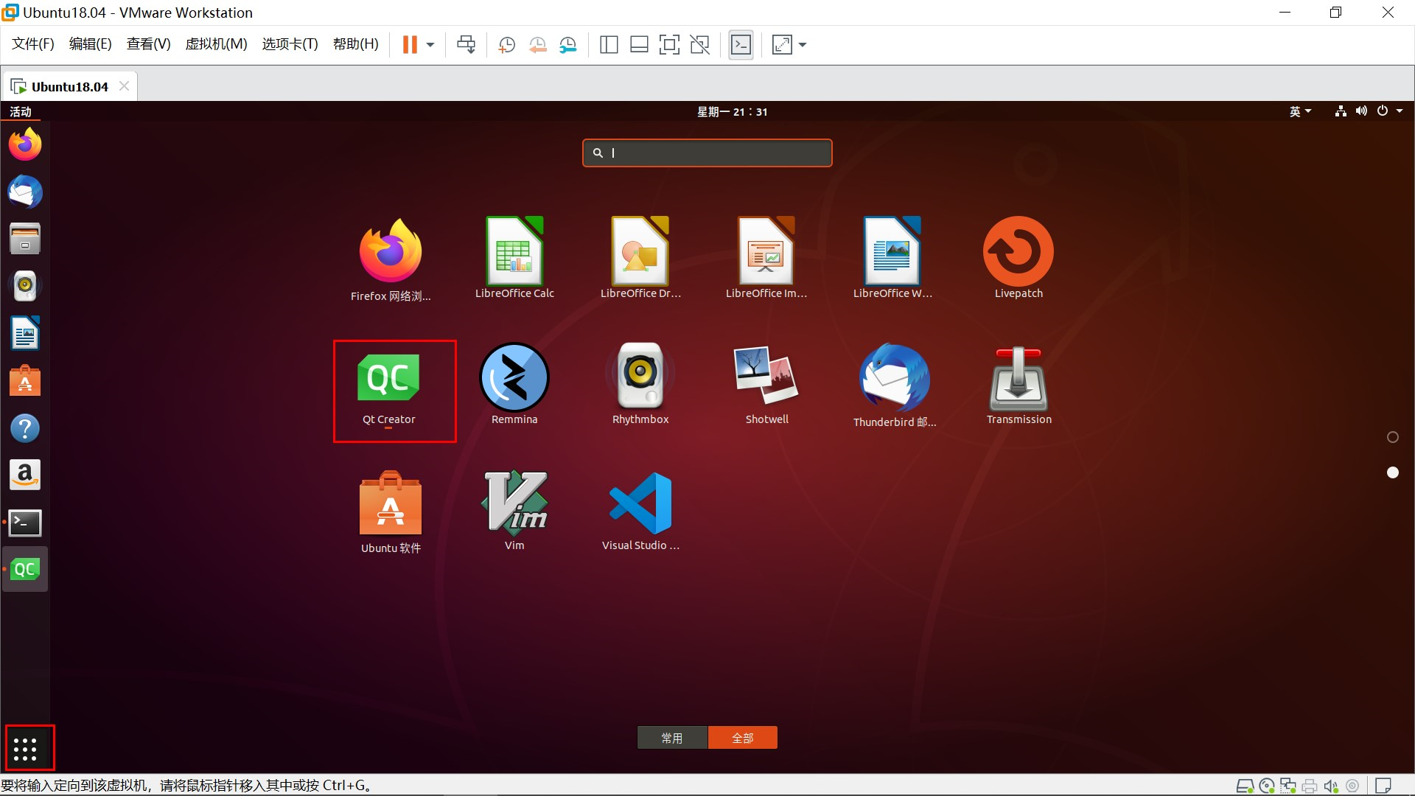
Task: Open Vim from the applications grid
Action: point(514,503)
